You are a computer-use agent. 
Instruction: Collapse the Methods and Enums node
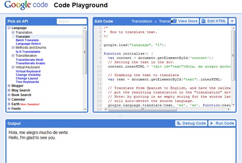point(13,47)
